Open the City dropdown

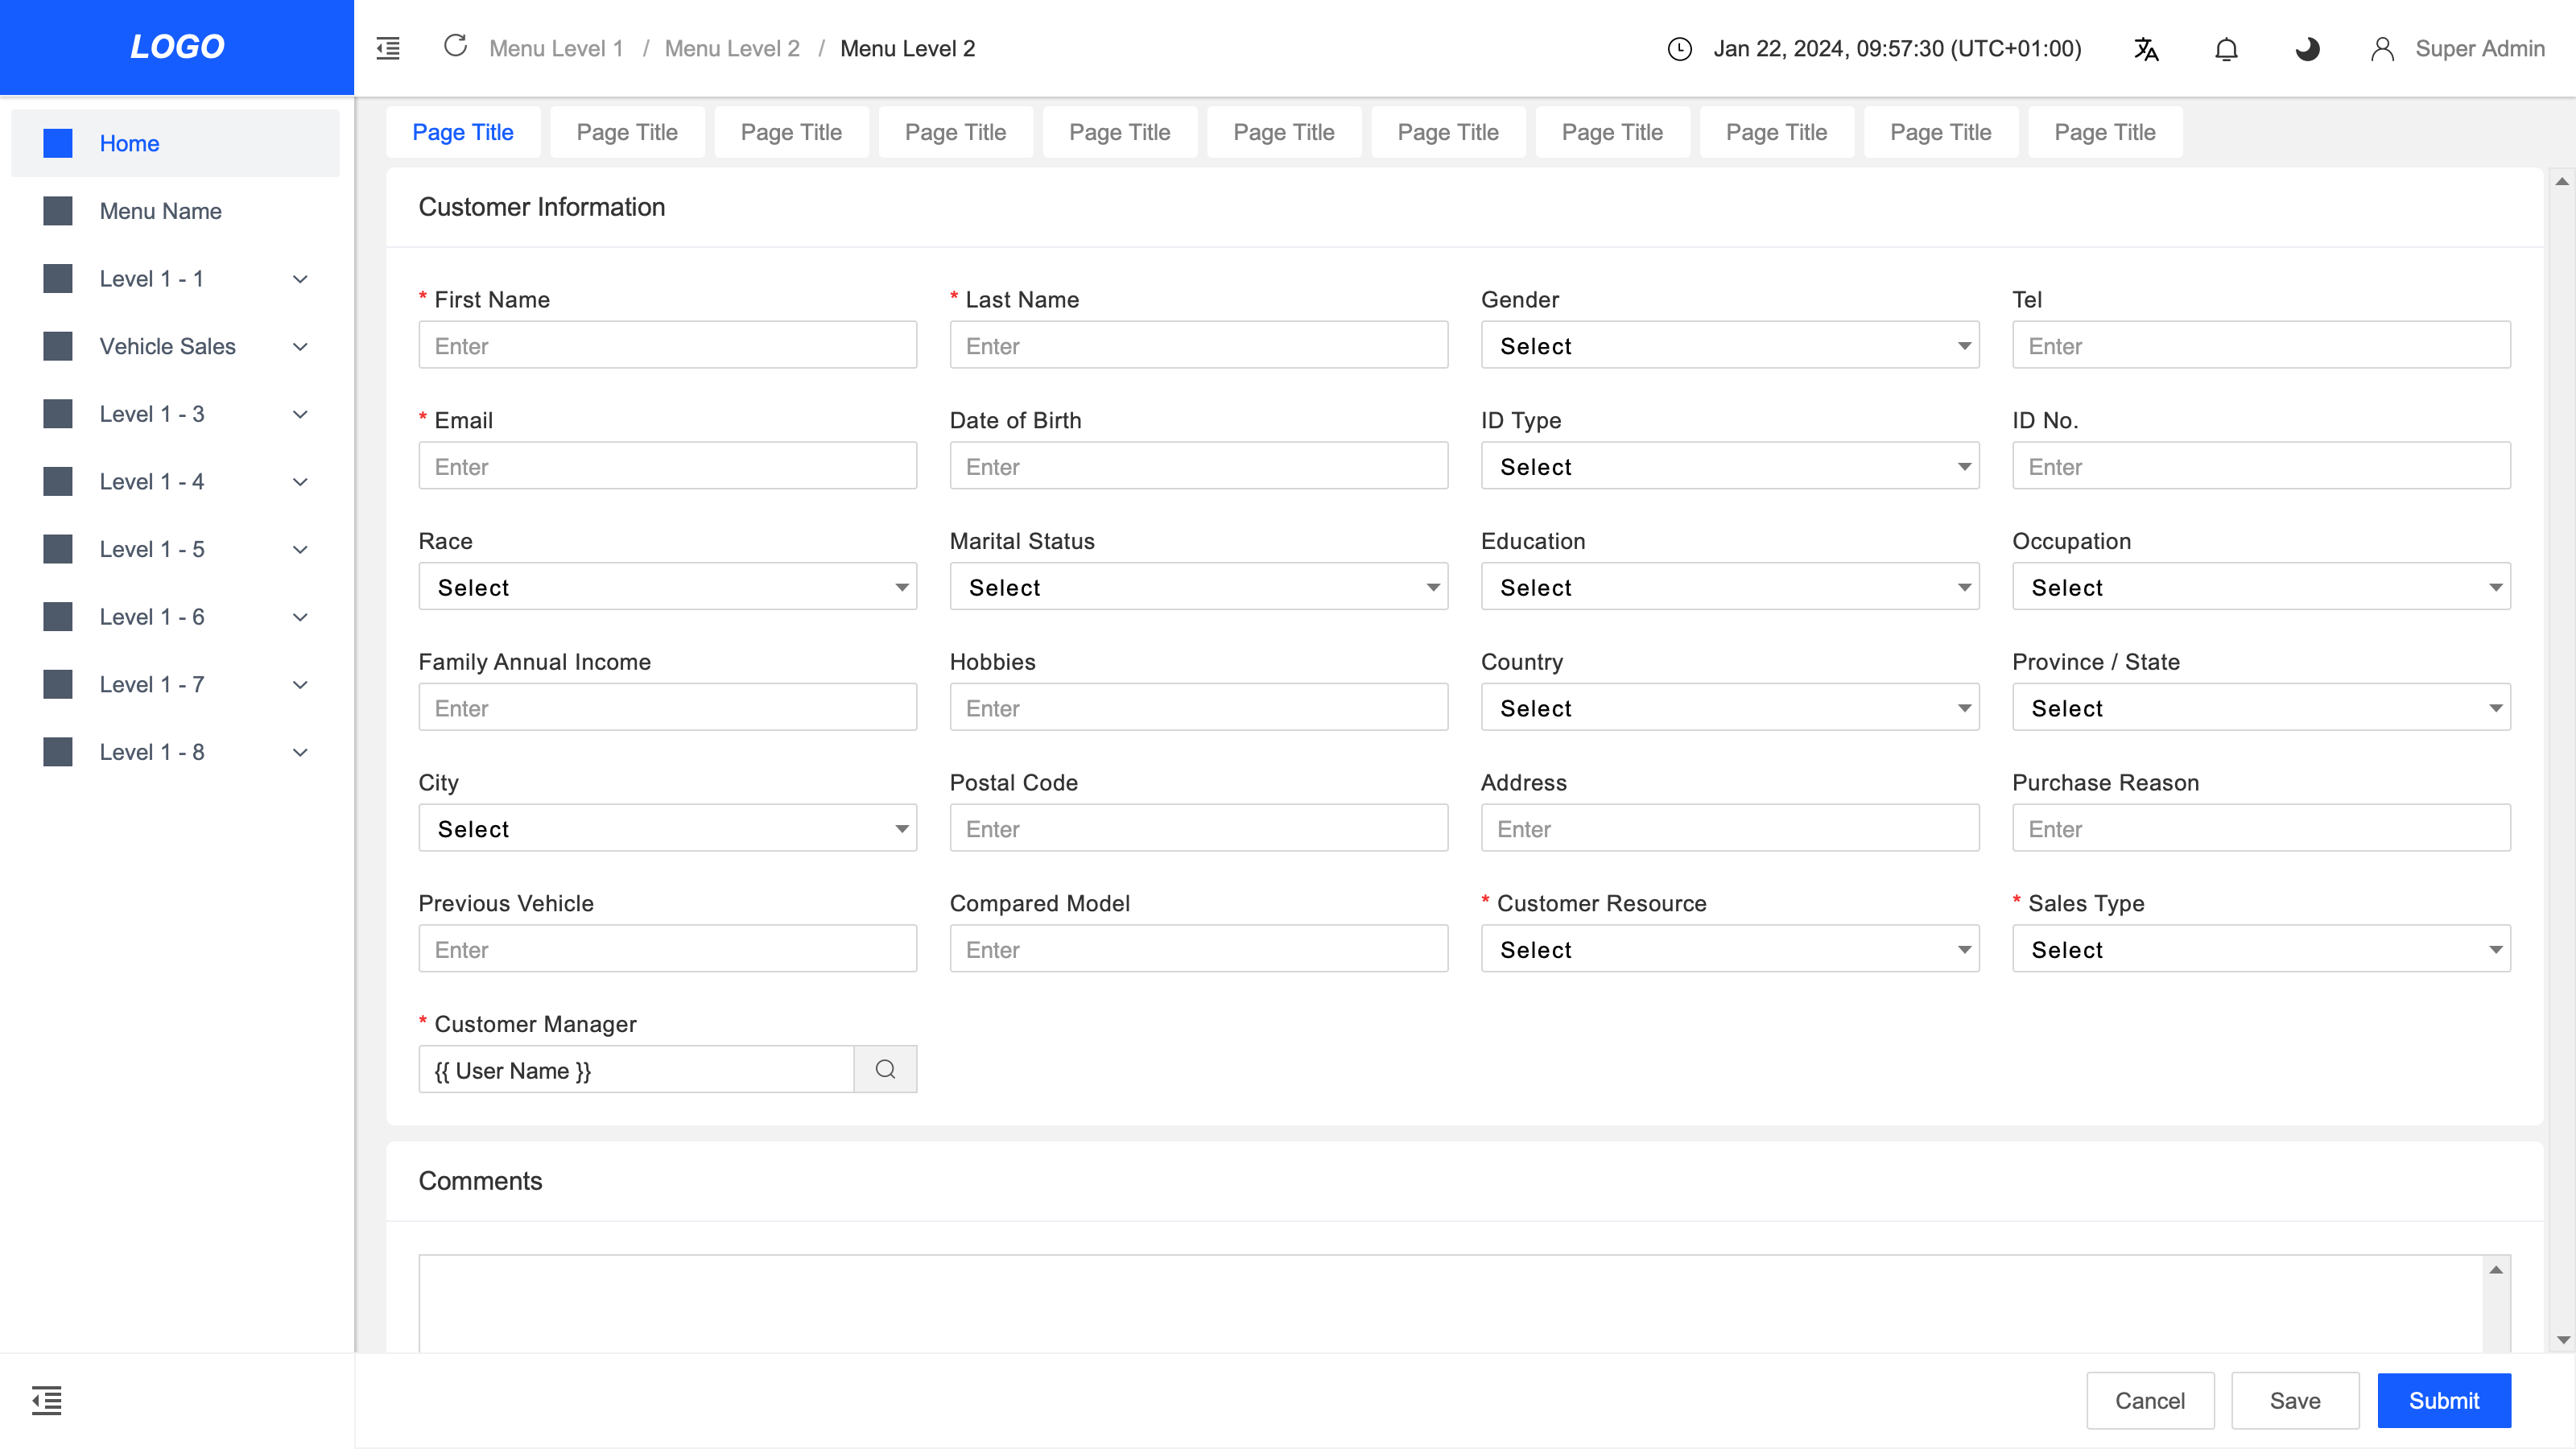pos(667,828)
